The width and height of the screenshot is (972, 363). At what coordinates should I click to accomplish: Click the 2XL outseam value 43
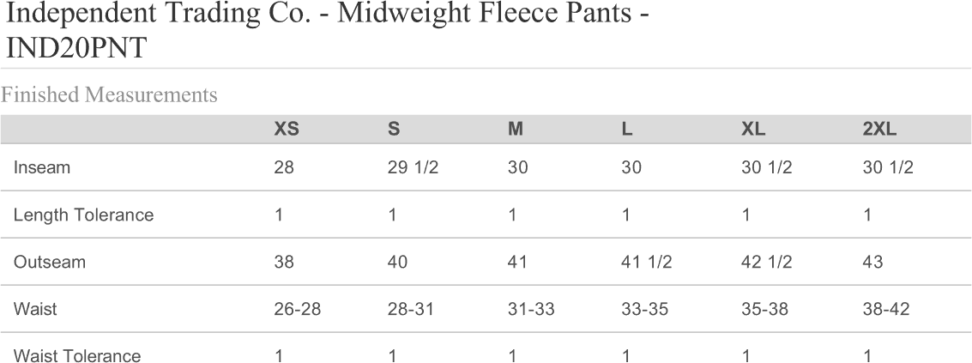[873, 263]
